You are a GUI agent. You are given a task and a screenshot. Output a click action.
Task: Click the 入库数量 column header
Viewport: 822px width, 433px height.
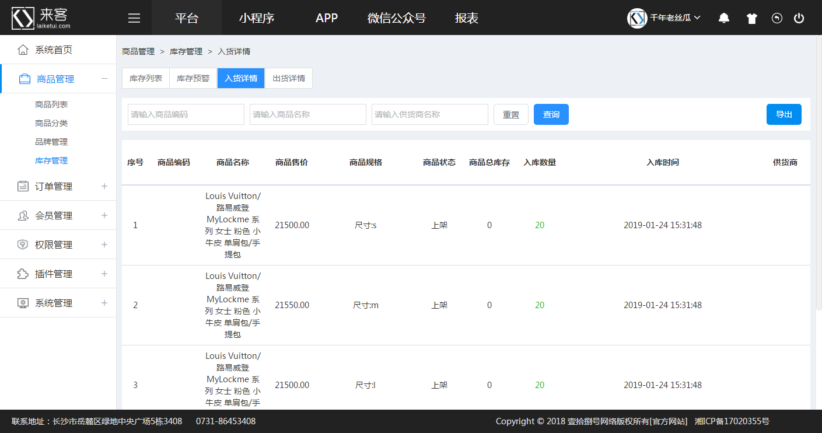[x=540, y=162]
